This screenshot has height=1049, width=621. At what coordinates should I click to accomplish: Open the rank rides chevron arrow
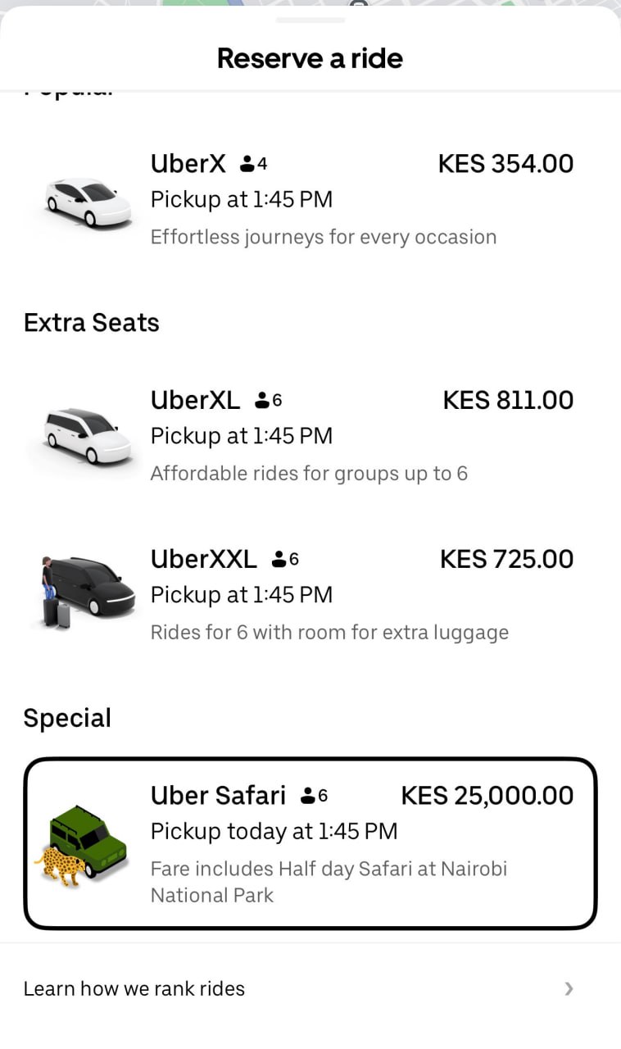pyautogui.click(x=569, y=988)
